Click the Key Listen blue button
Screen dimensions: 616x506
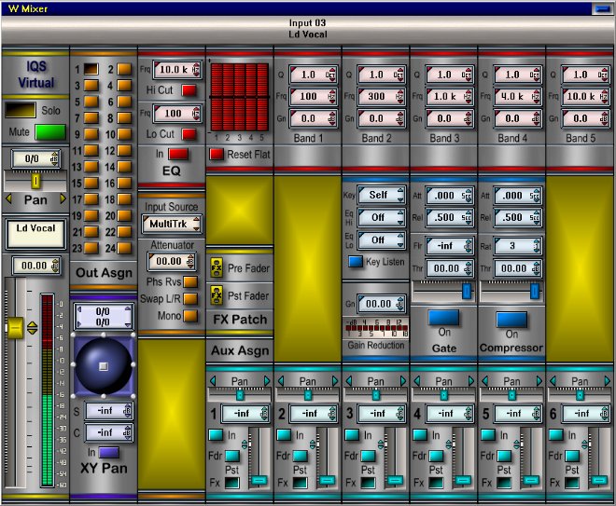[x=356, y=262]
